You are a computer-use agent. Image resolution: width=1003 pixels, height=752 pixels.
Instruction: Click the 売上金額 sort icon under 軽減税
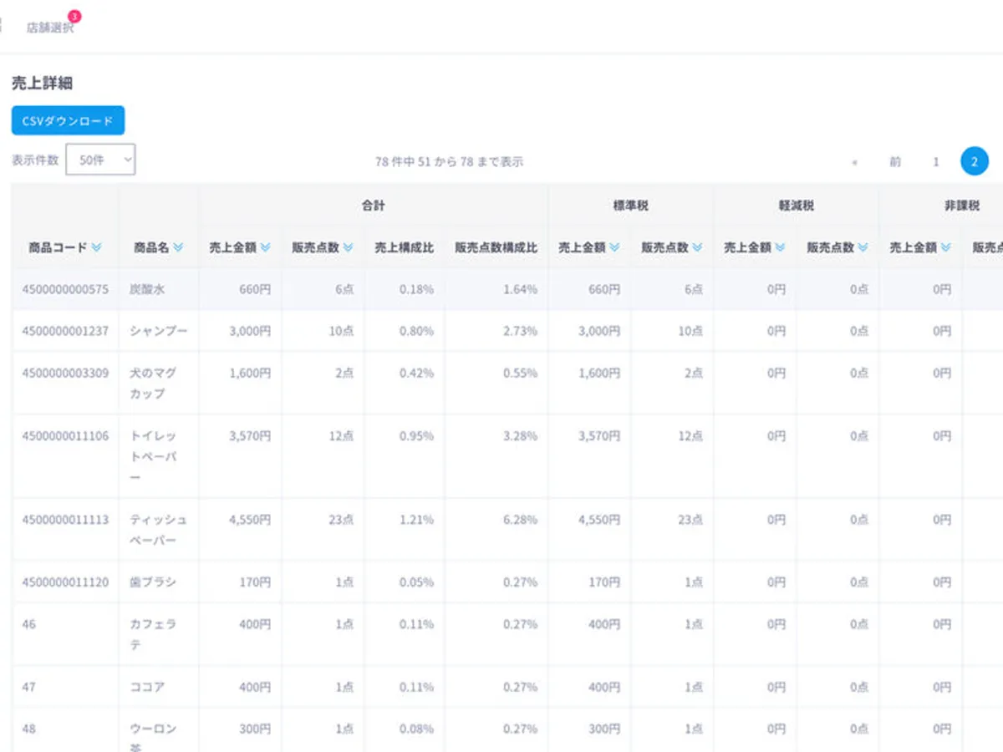click(780, 248)
